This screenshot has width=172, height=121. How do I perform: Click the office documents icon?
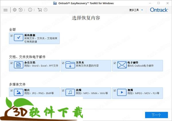tap(19, 65)
